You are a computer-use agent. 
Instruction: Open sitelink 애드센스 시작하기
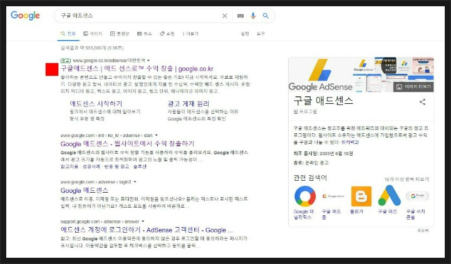[96, 104]
